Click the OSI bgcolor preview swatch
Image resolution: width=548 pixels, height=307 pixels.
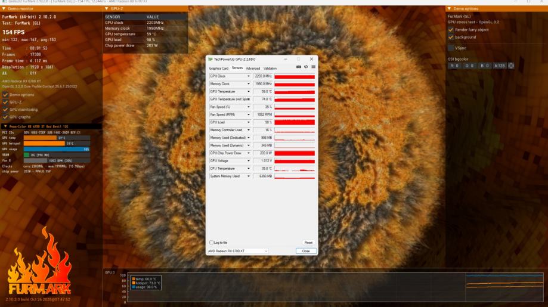click(511, 66)
